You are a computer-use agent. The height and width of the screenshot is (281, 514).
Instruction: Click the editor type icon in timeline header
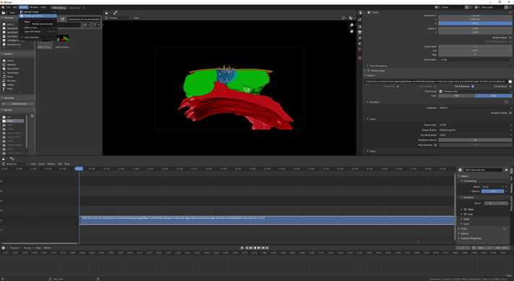click(4, 248)
